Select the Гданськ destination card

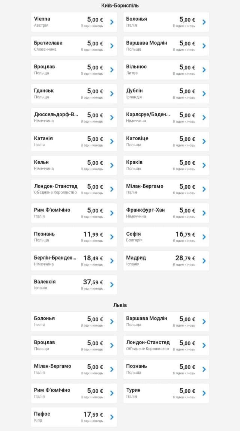(74, 94)
